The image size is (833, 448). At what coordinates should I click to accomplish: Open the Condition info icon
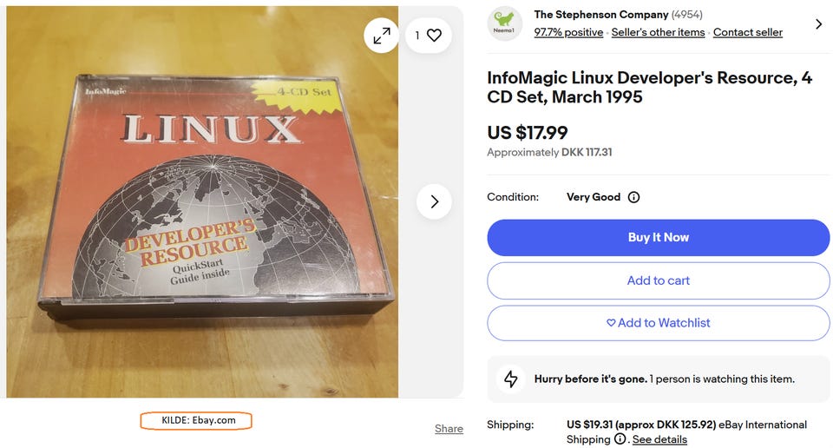633,197
